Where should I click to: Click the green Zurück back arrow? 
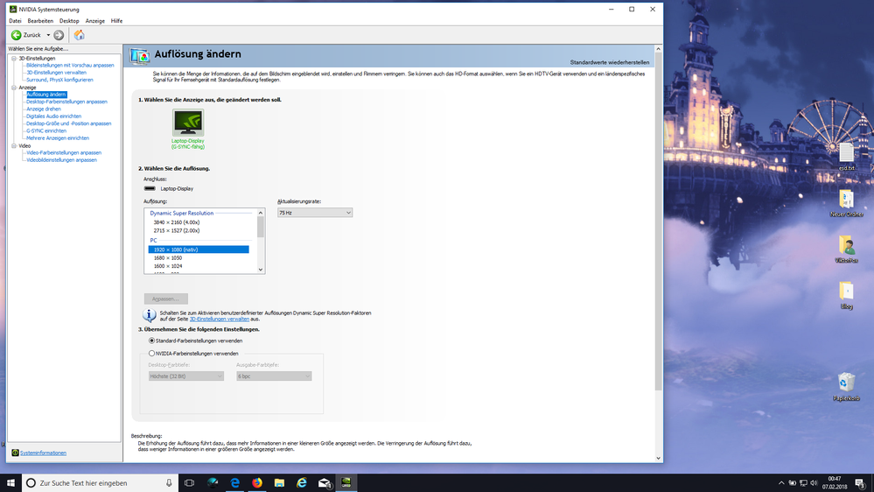[16, 35]
